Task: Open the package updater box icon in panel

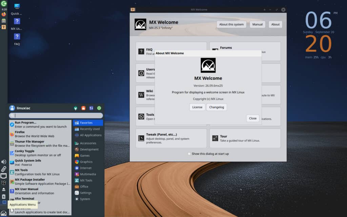Action: tap(3, 183)
